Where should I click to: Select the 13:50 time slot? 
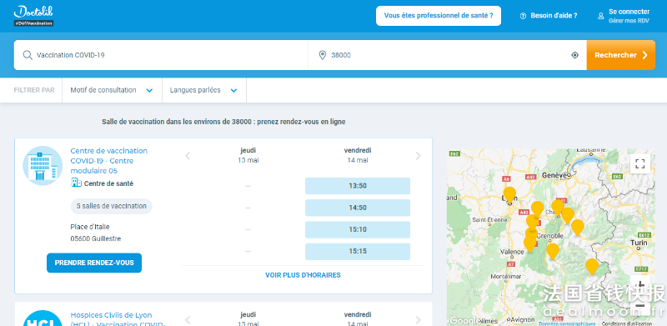click(358, 186)
